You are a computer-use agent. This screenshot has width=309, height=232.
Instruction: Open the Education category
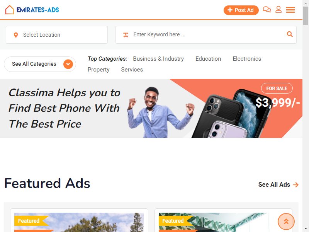pyautogui.click(x=208, y=59)
